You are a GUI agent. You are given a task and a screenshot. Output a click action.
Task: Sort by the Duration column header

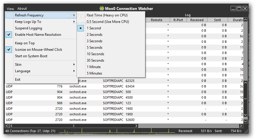click(236, 20)
